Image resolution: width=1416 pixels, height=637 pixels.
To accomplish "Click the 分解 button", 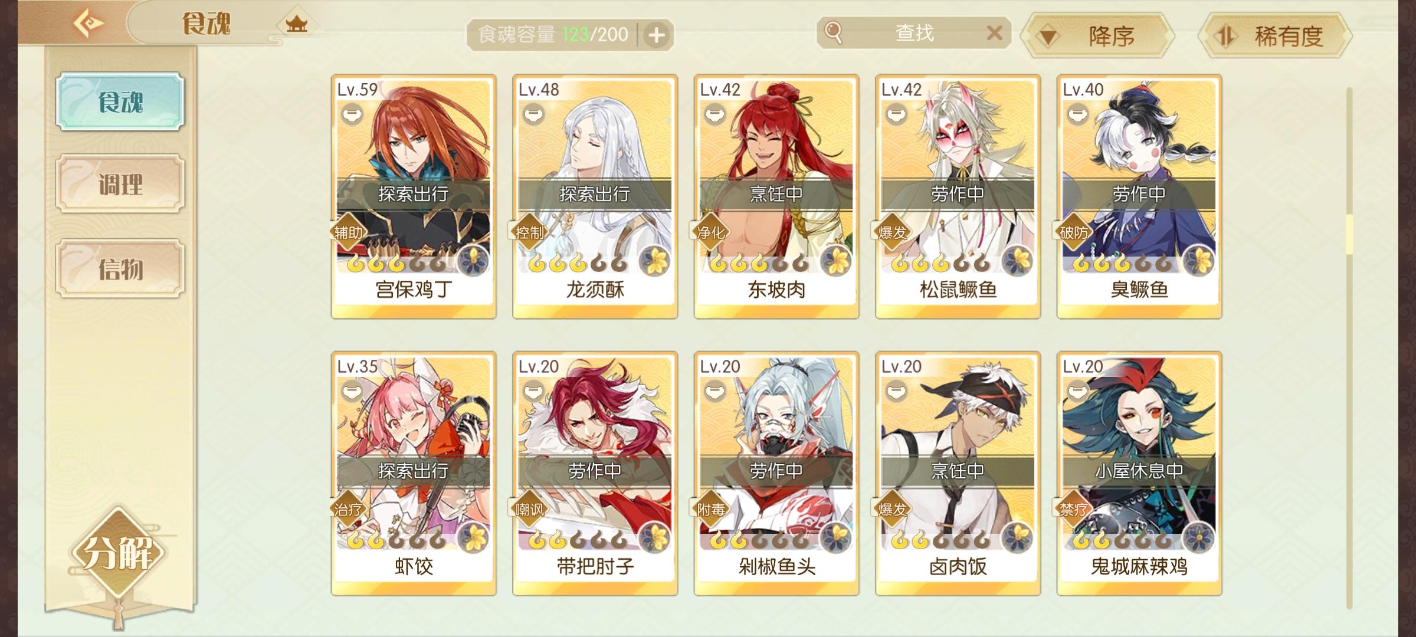I will pos(118,553).
